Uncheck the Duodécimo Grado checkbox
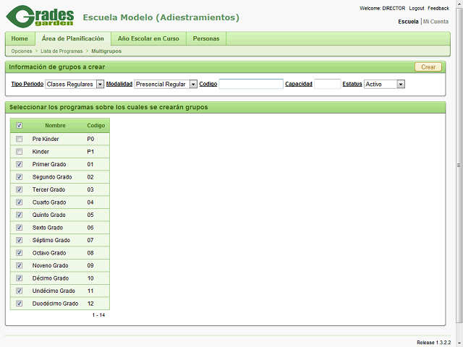 tap(19, 304)
